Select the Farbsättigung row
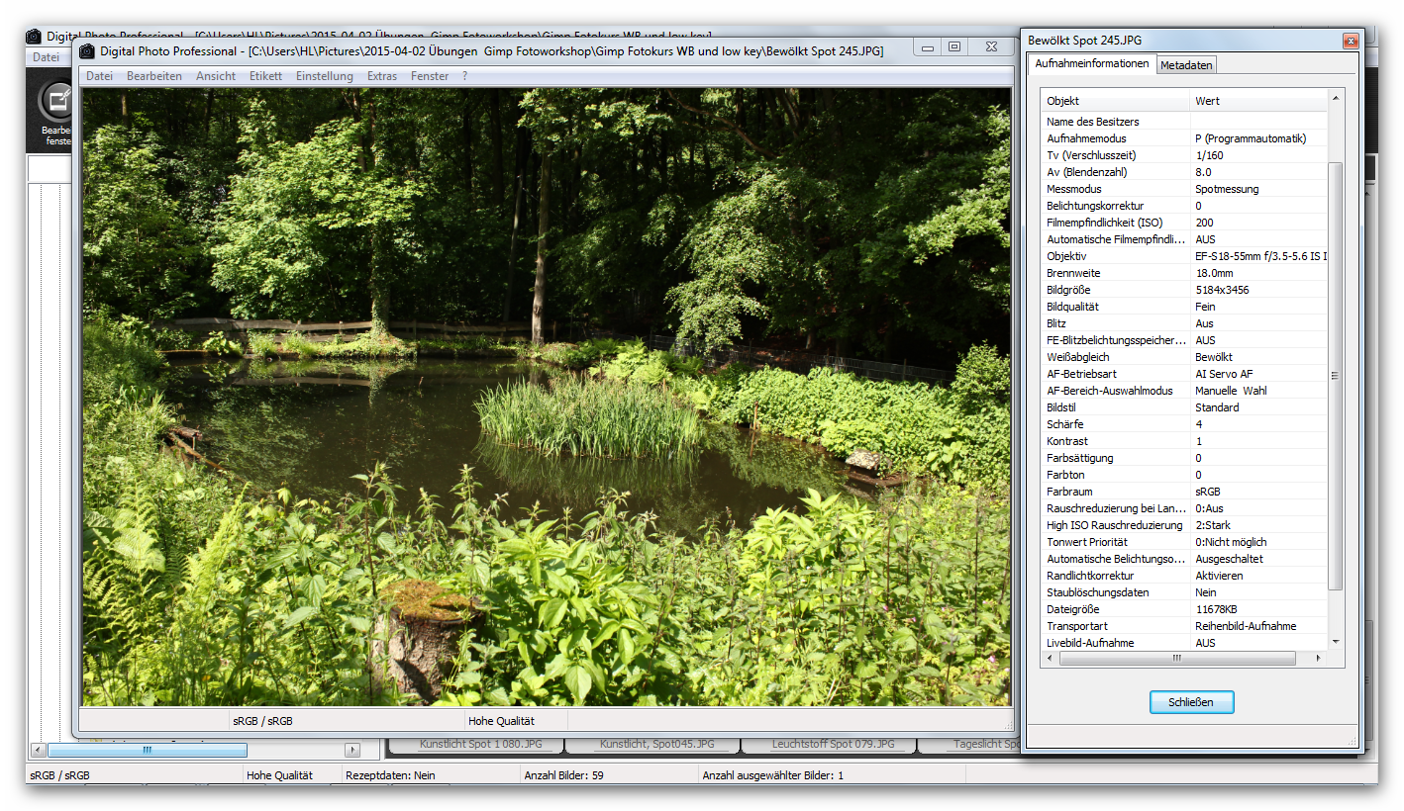Screen dimensions: 1404x811 (1183, 458)
